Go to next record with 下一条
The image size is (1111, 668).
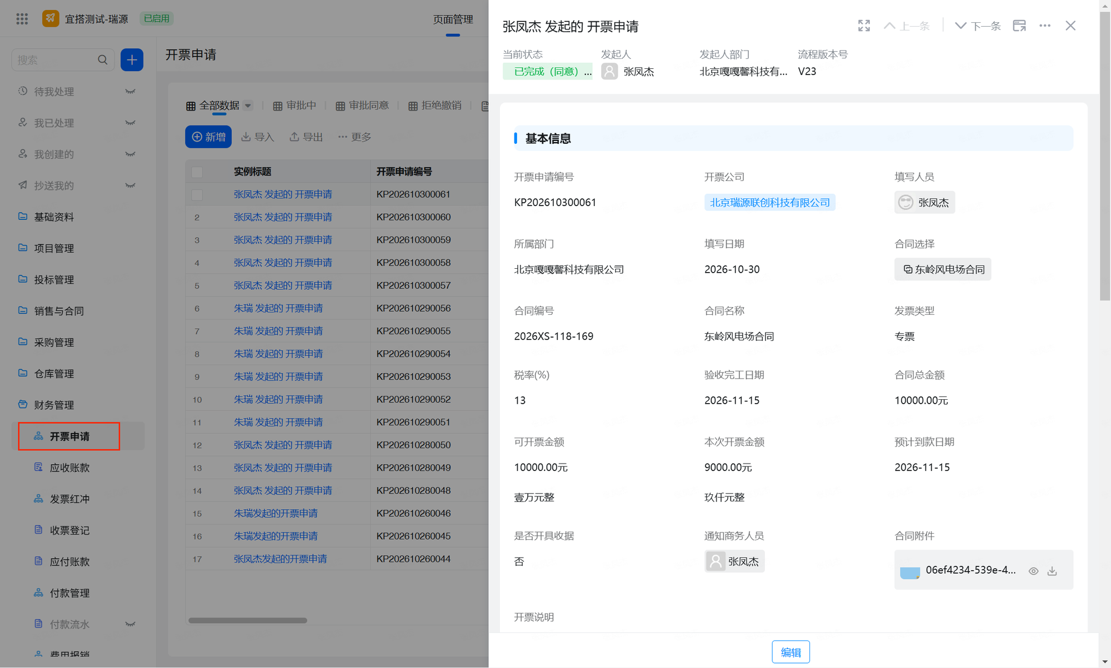point(978,26)
